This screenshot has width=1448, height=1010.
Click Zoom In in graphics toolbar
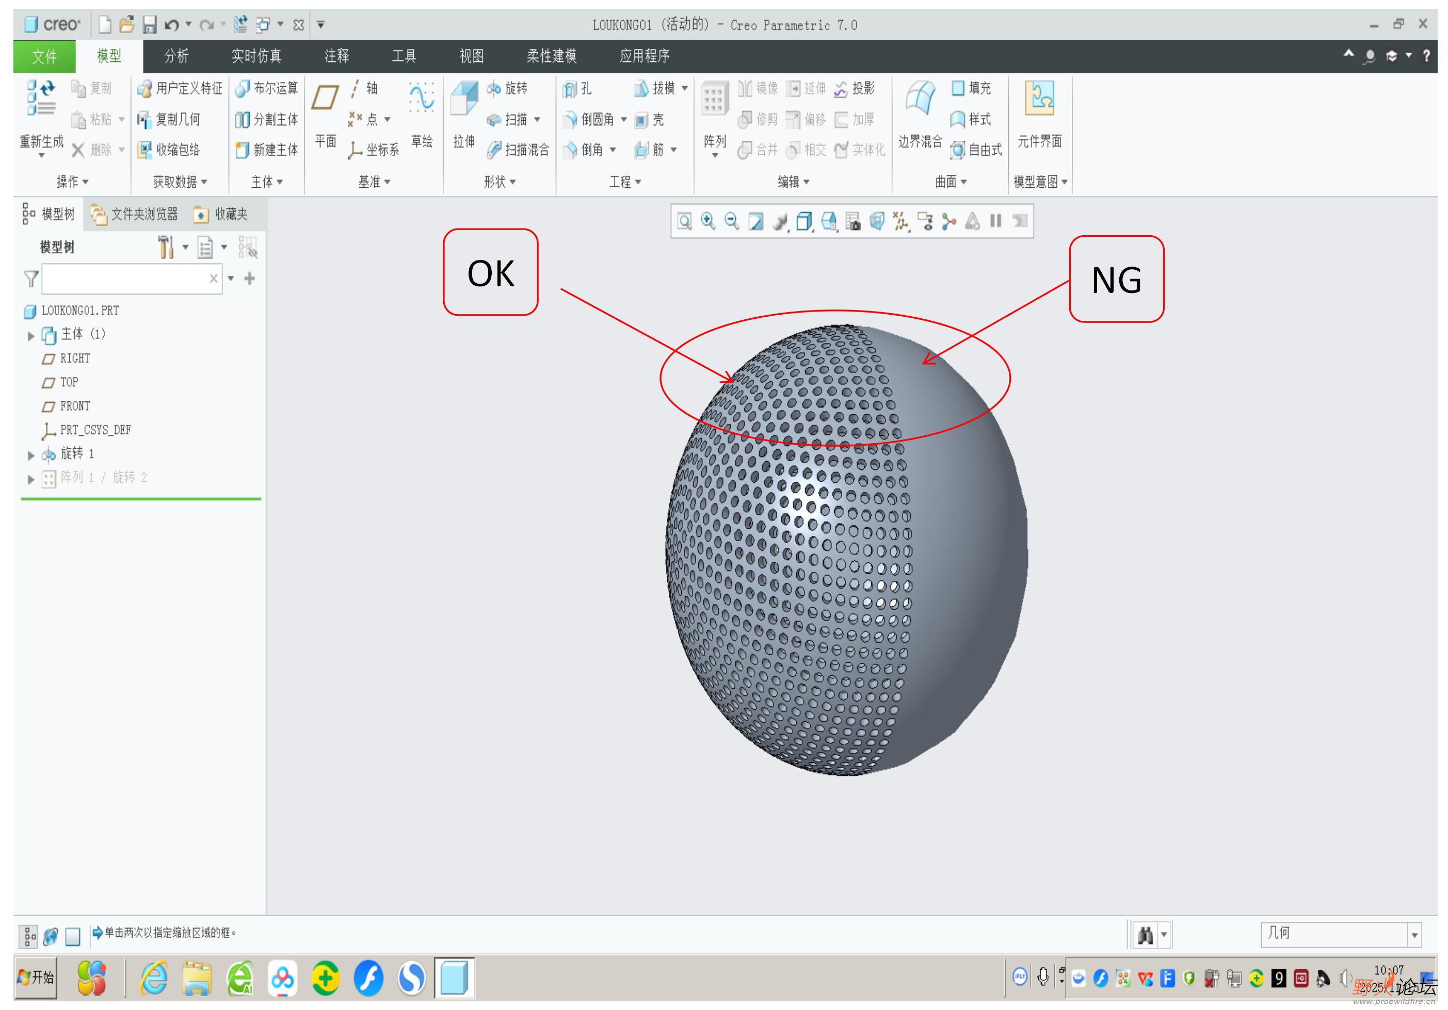coord(707,221)
